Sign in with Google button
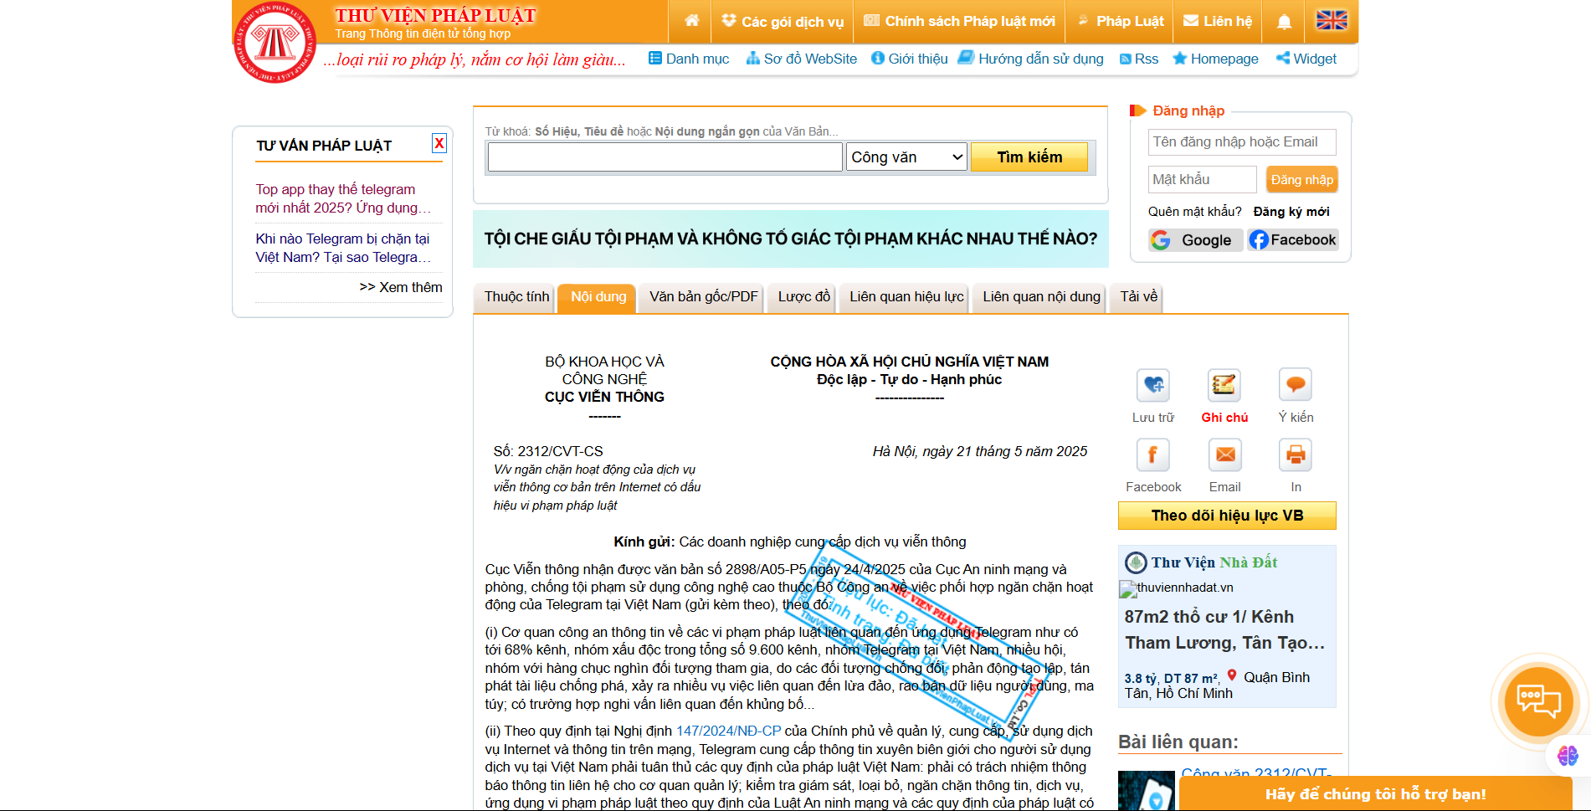1591x811 pixels. (x=1195, y=240)
